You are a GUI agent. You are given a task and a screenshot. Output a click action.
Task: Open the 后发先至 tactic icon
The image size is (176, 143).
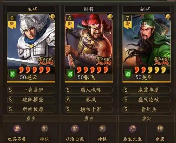[x=132, y=129]
